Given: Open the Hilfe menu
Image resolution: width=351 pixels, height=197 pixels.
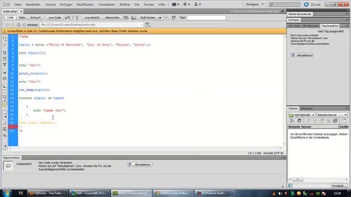Looking at the screenshot, I should (162, 4).
